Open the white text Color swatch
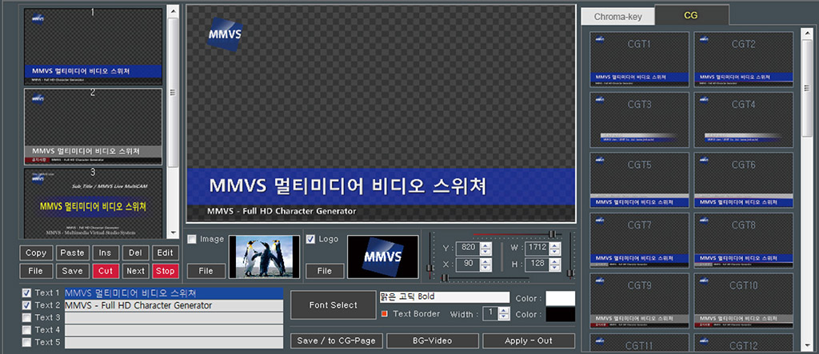819x354 pixels. [x=560, y=298]
